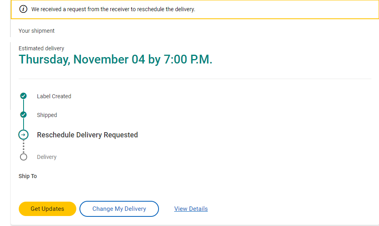Click the Your shipment label
Screen dimensions: 379x226
click(36, 31)
